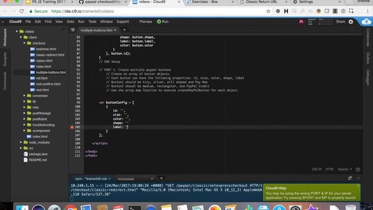373x210 pixels.
Task: Open rest-confirm.html file
Action: click(x=48, y=84)
